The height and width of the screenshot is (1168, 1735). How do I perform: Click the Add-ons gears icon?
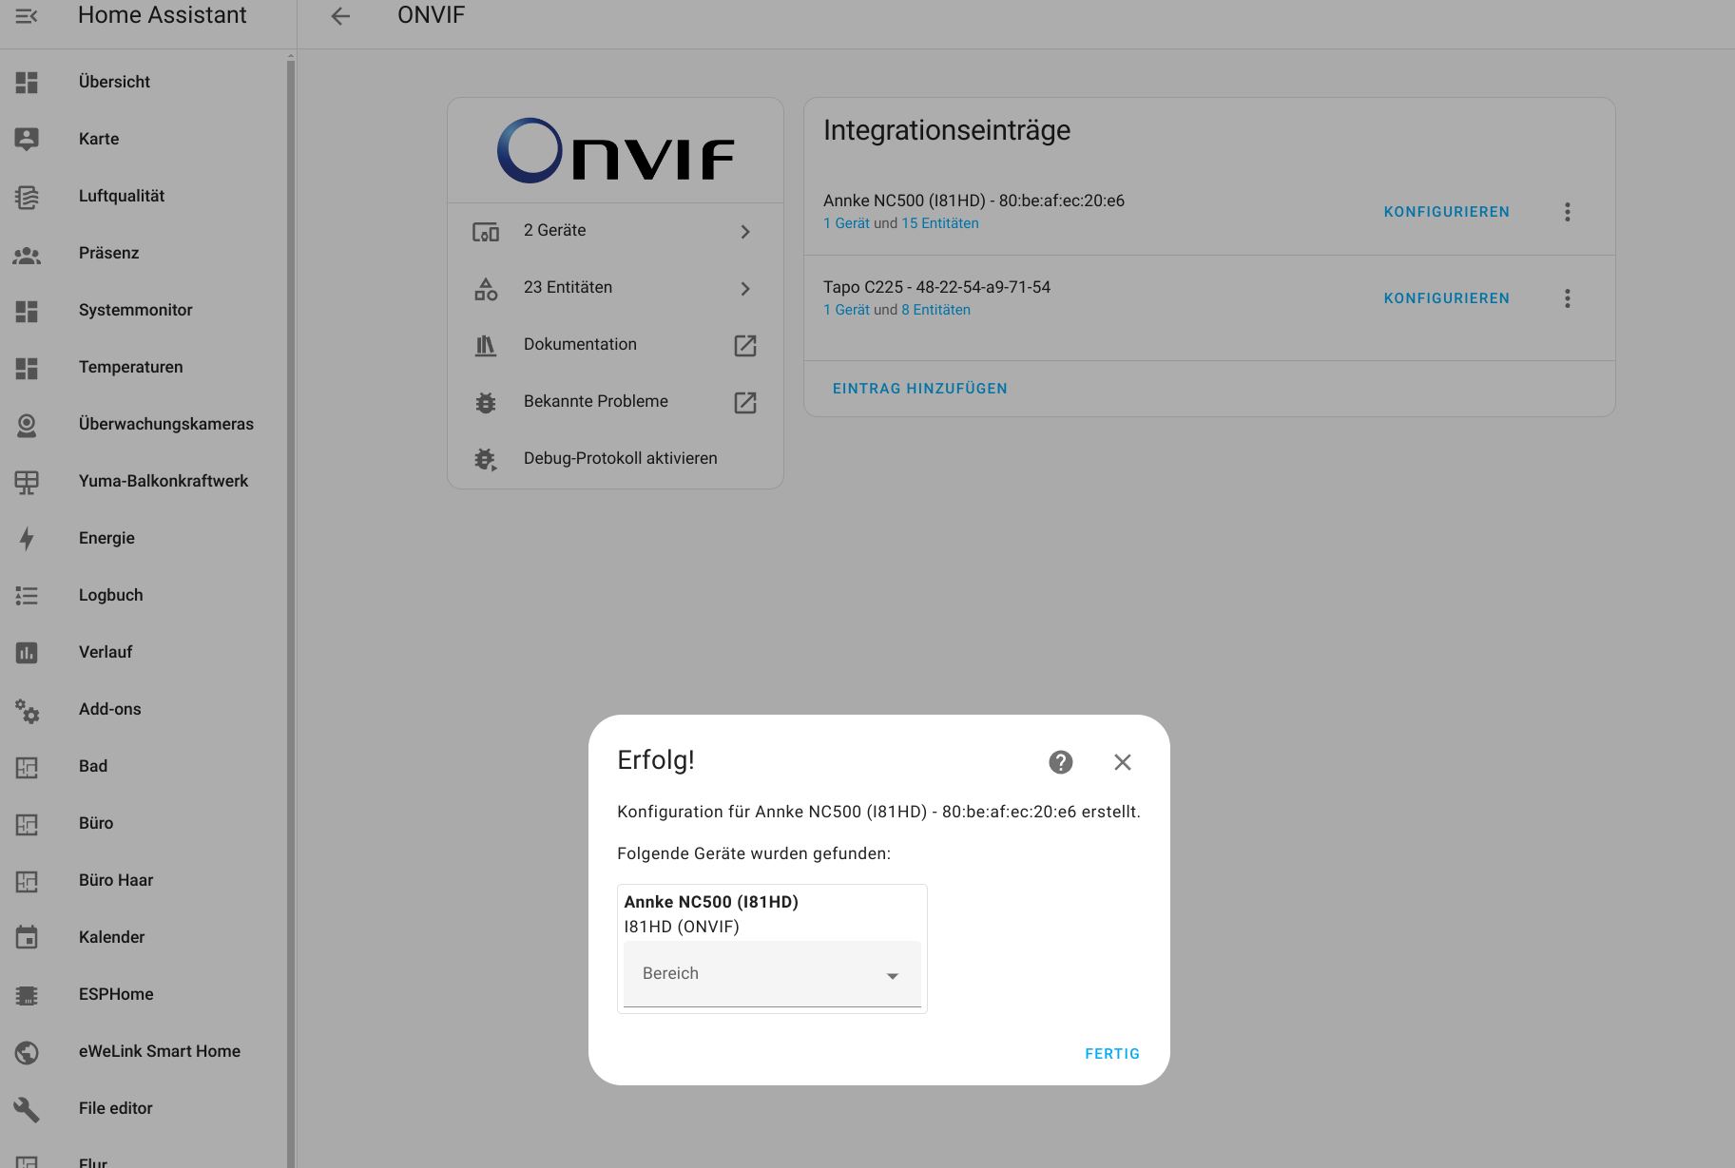[27, 710]
